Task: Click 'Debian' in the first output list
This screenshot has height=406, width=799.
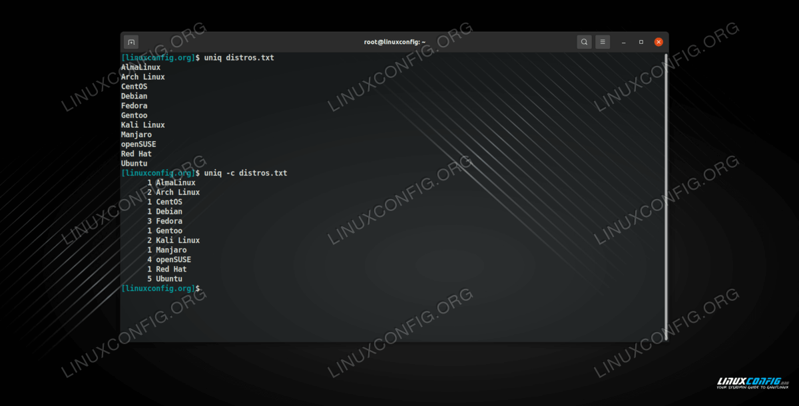Action: tap(134, 96)
